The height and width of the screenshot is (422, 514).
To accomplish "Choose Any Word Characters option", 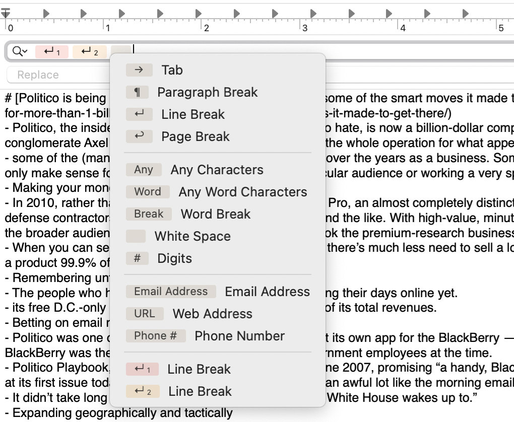I will (242, 192).
